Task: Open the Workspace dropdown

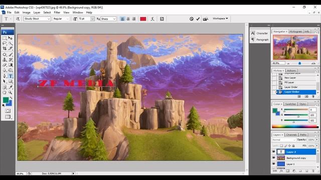Action: coord(220,18)
